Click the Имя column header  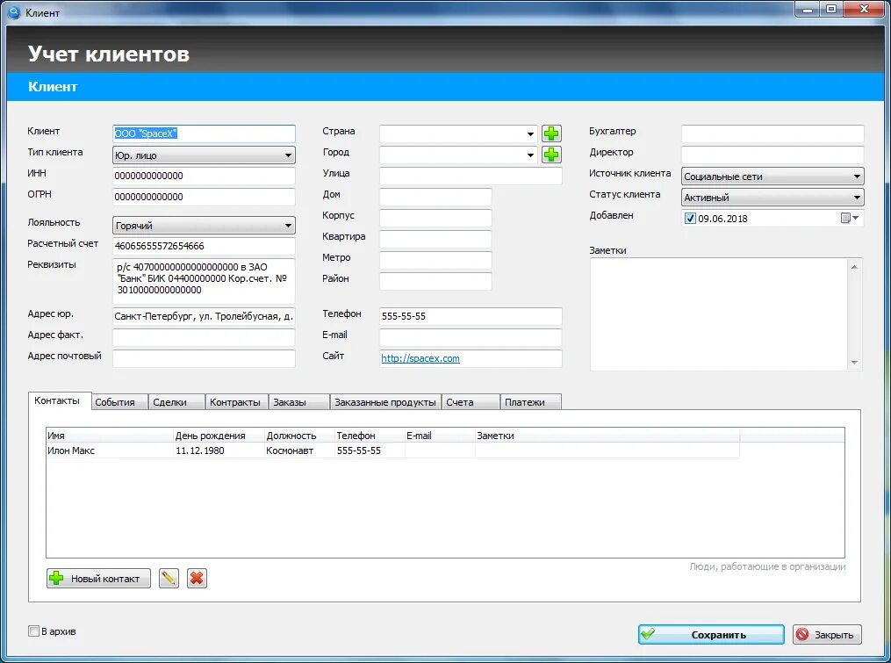tap(110, 436)
